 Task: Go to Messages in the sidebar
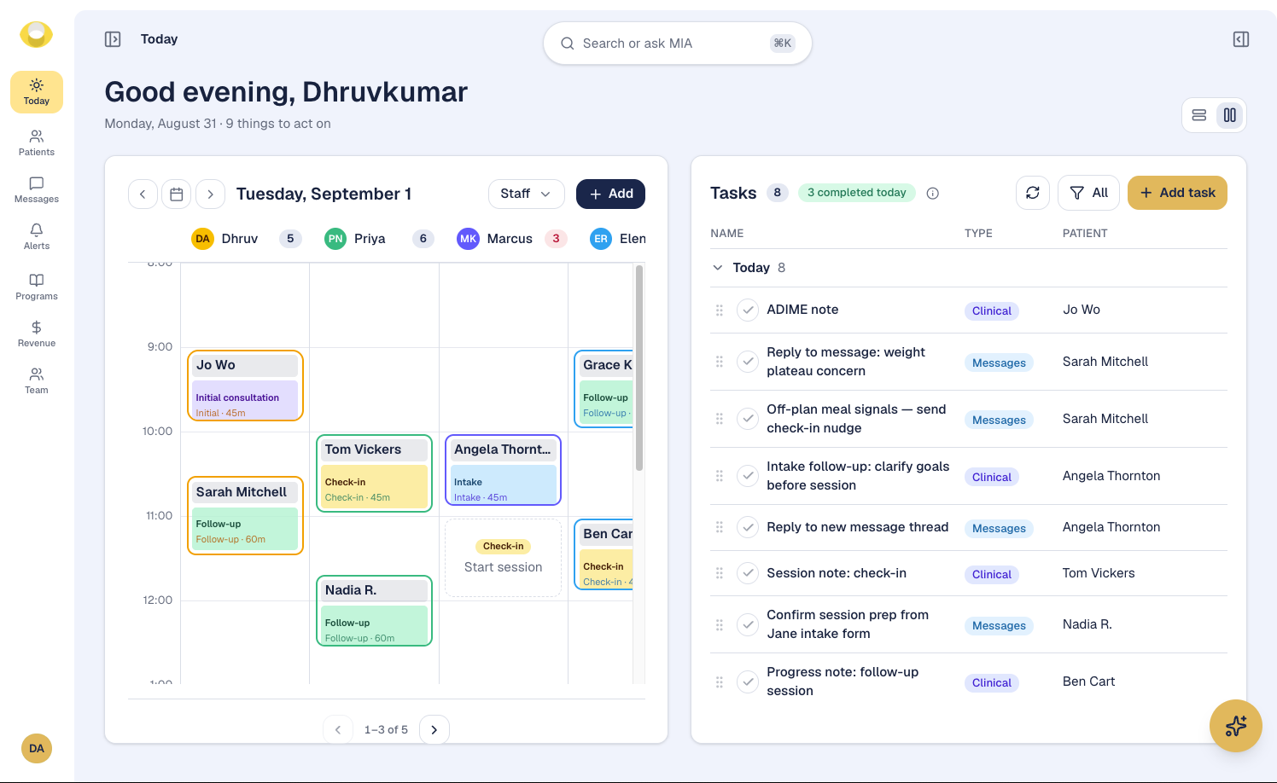[x=37, y=189]
